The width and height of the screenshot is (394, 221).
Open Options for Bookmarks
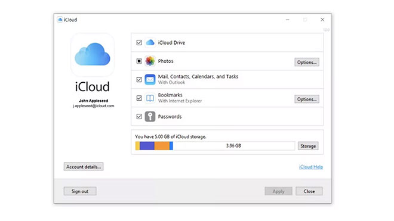(x=307, y=99)
